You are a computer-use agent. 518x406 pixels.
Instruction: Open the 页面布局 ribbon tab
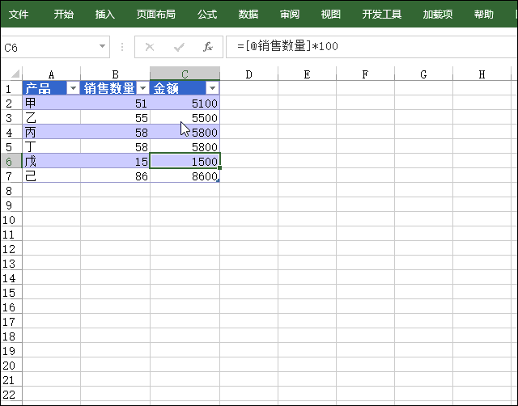[156, 15]
